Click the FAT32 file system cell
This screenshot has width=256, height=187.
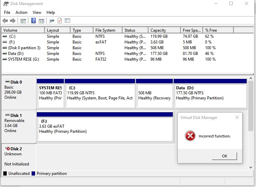[x=101, y=59]
